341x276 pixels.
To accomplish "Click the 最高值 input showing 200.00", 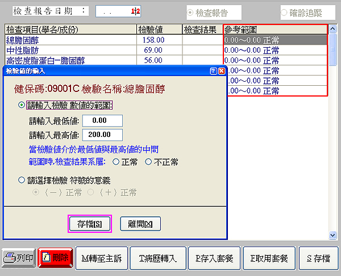I will pos(102,135).
